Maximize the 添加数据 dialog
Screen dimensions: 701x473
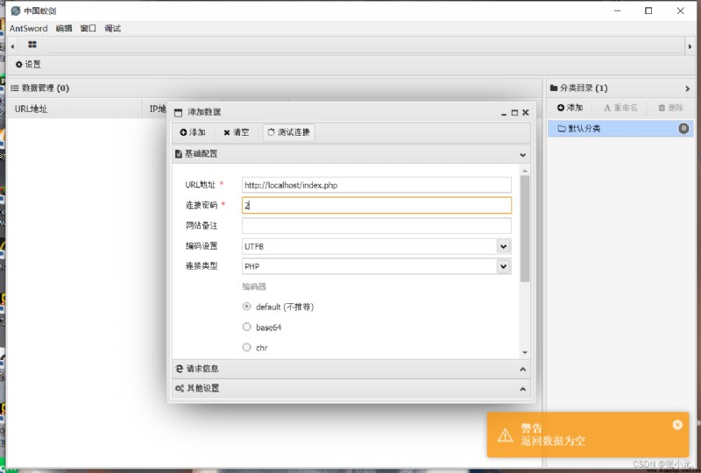[514, 113]
